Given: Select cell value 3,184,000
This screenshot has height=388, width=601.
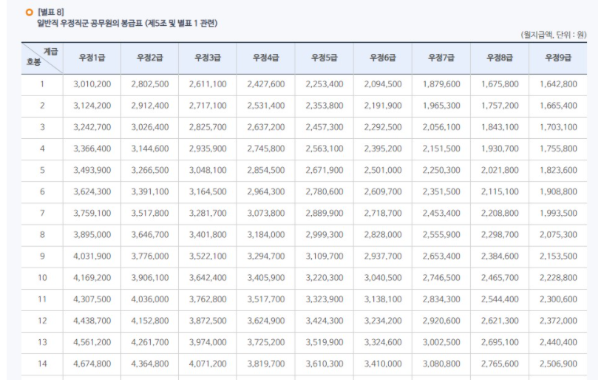Looking at the screenshot, I should (x=266, y=235).
